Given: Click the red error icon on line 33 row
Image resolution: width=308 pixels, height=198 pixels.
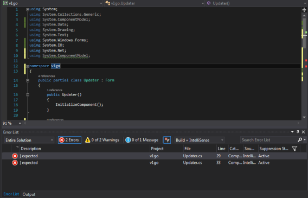Looking at the screenshot, I should [x=15, y=163].
